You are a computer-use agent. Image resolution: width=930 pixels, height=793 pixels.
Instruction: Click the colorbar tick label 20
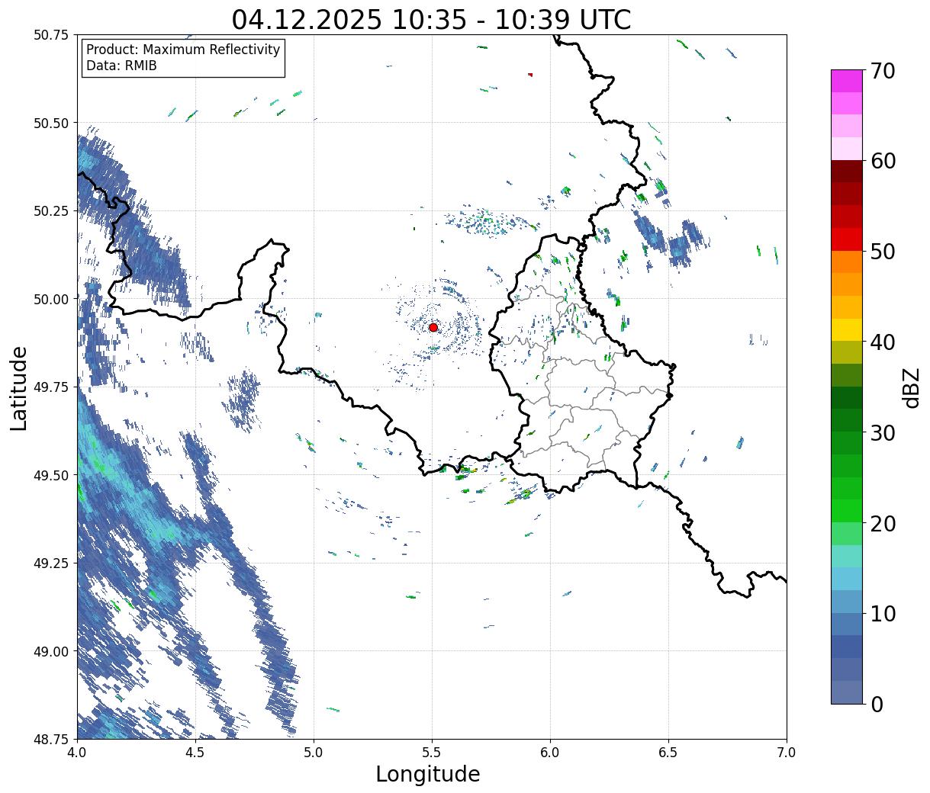click(882, 524)
